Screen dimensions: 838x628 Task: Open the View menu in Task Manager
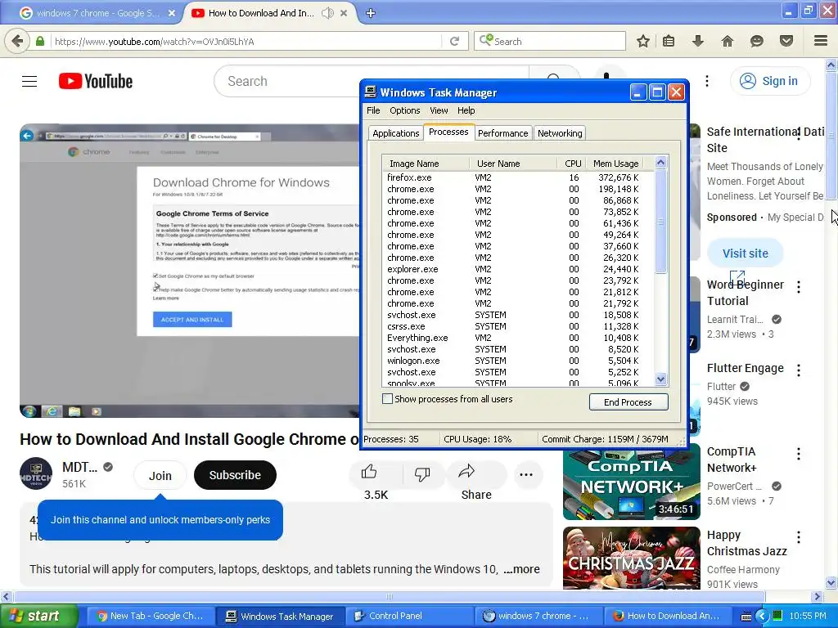tap(439, 110)
